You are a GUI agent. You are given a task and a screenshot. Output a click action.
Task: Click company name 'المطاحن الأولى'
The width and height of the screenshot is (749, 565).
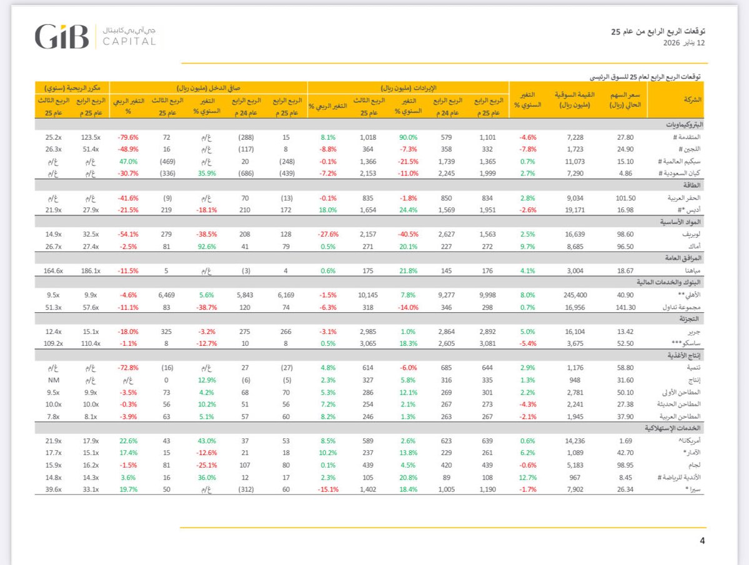(x=681, y=393)
